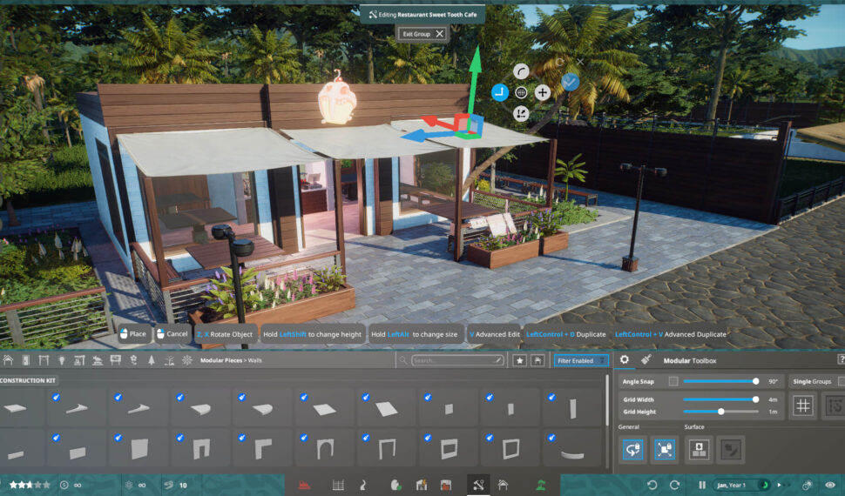Toggle the first Surface snapping option

click(698, 449)
